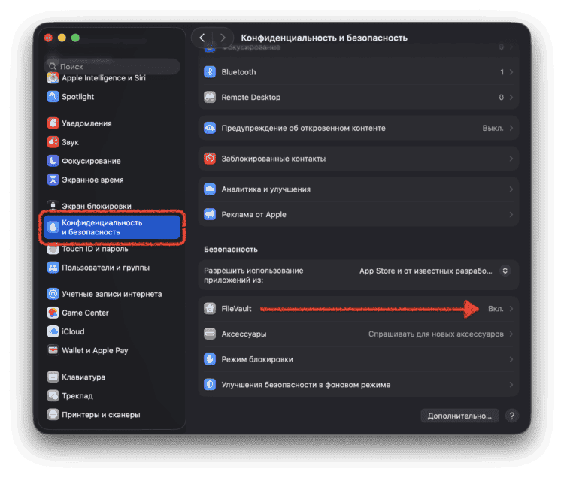Click the iCloud cloud icon
This screenshot has height=478, width=564.
tap(53, 331)
